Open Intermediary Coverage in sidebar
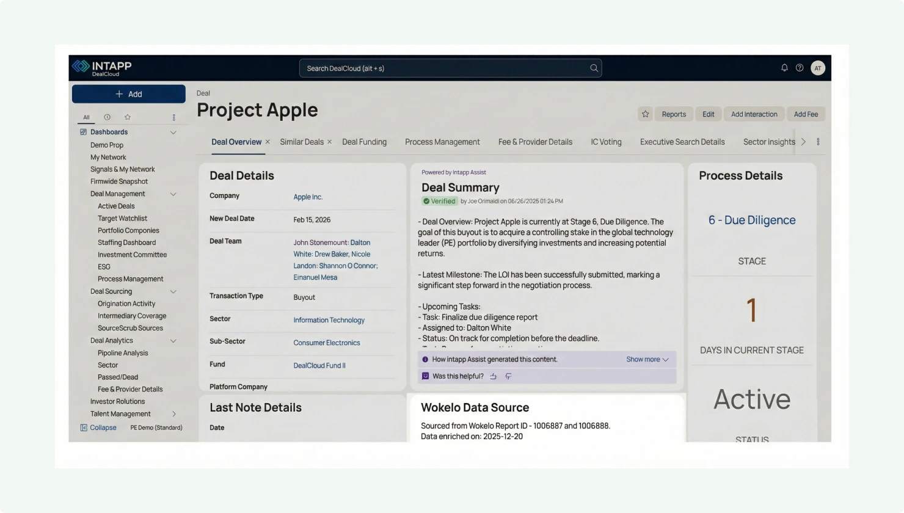The height and width of the screenshot is (513, 904). click(132, 316)
